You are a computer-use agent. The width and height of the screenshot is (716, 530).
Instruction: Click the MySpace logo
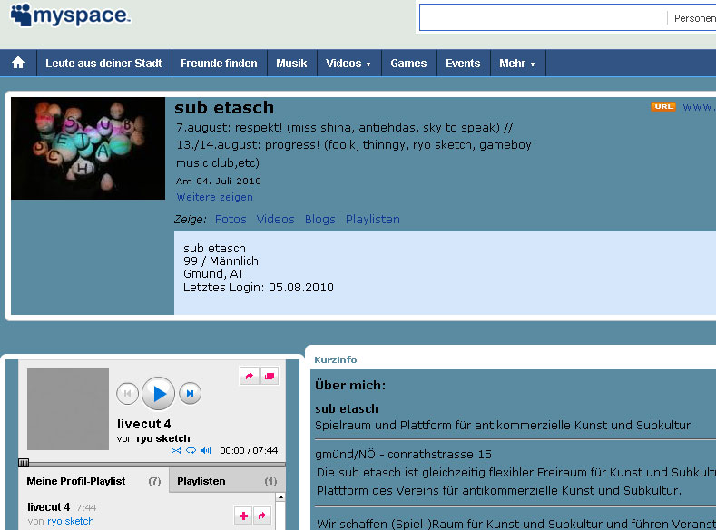pyautogui.click(x=70, y=15)
